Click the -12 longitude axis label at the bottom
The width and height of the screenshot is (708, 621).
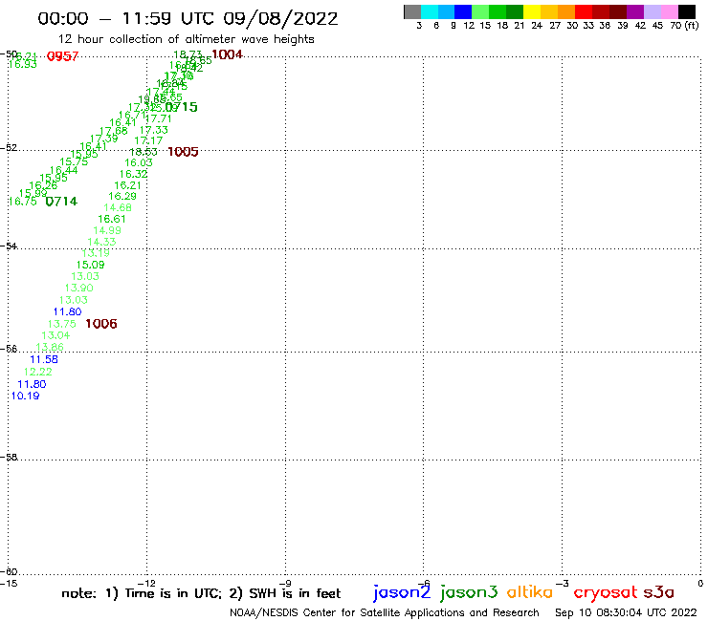(x=146, y=584)
